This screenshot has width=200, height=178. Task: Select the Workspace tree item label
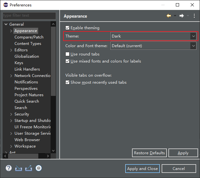pyautogui.click(x=25, y=146)
